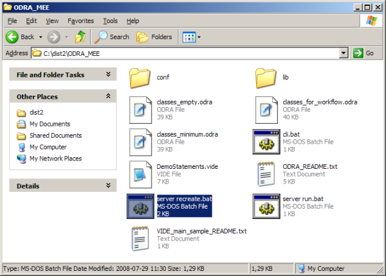Click the DemoStatements.vide file name

coord(187,166)
